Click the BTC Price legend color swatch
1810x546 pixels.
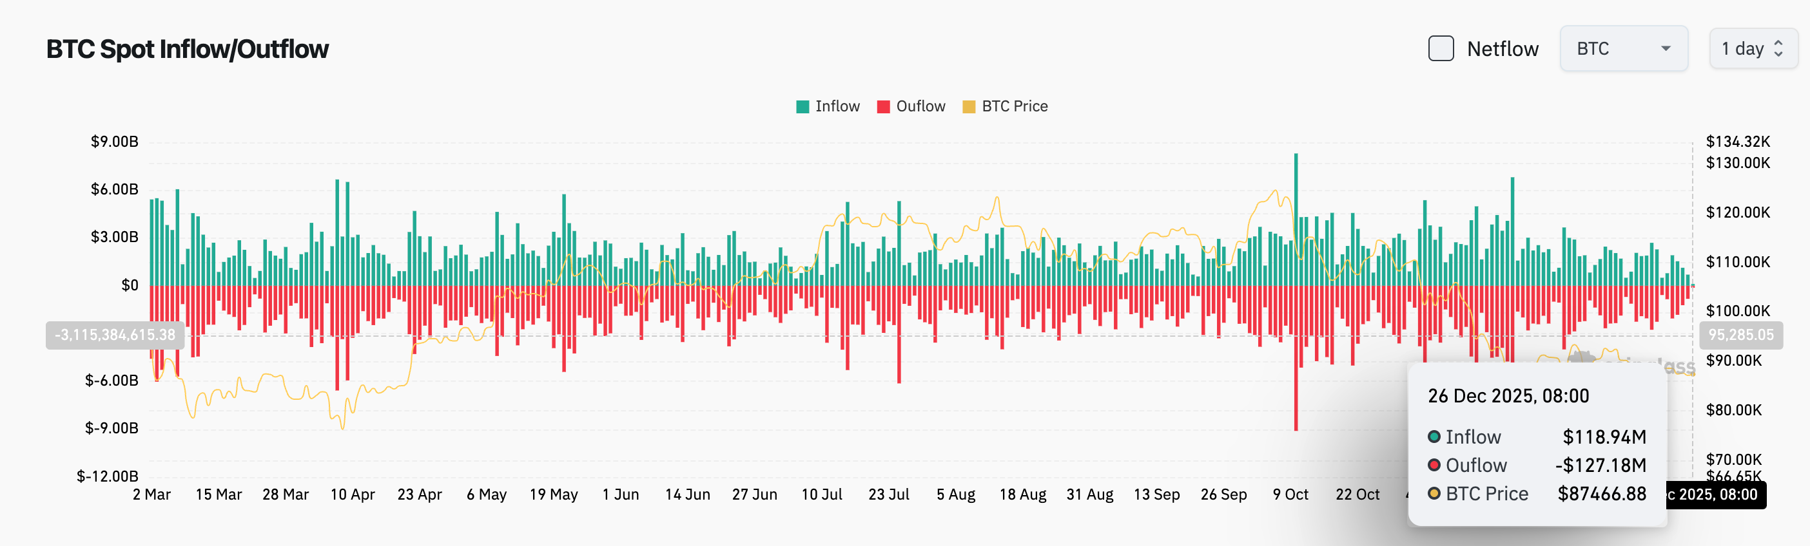(x=969, y=106)
